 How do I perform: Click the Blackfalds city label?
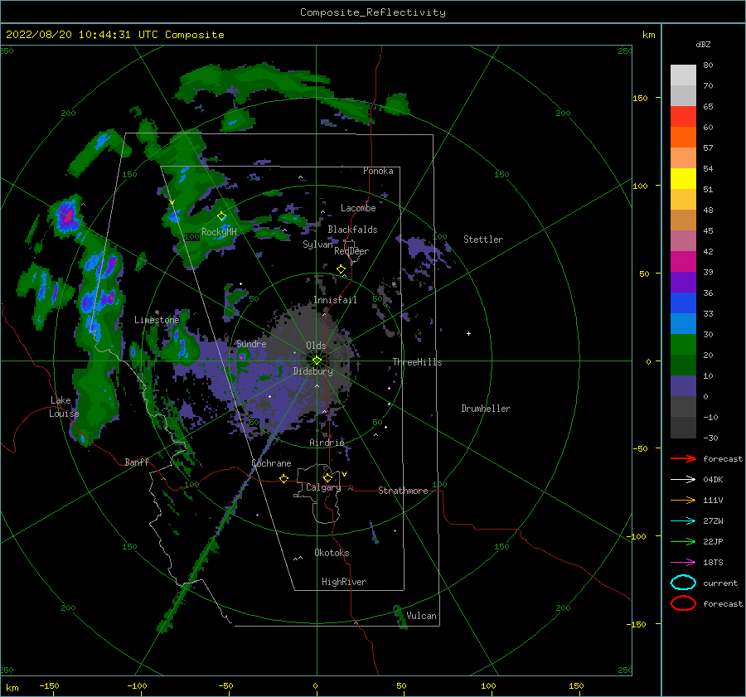(352, 230)
